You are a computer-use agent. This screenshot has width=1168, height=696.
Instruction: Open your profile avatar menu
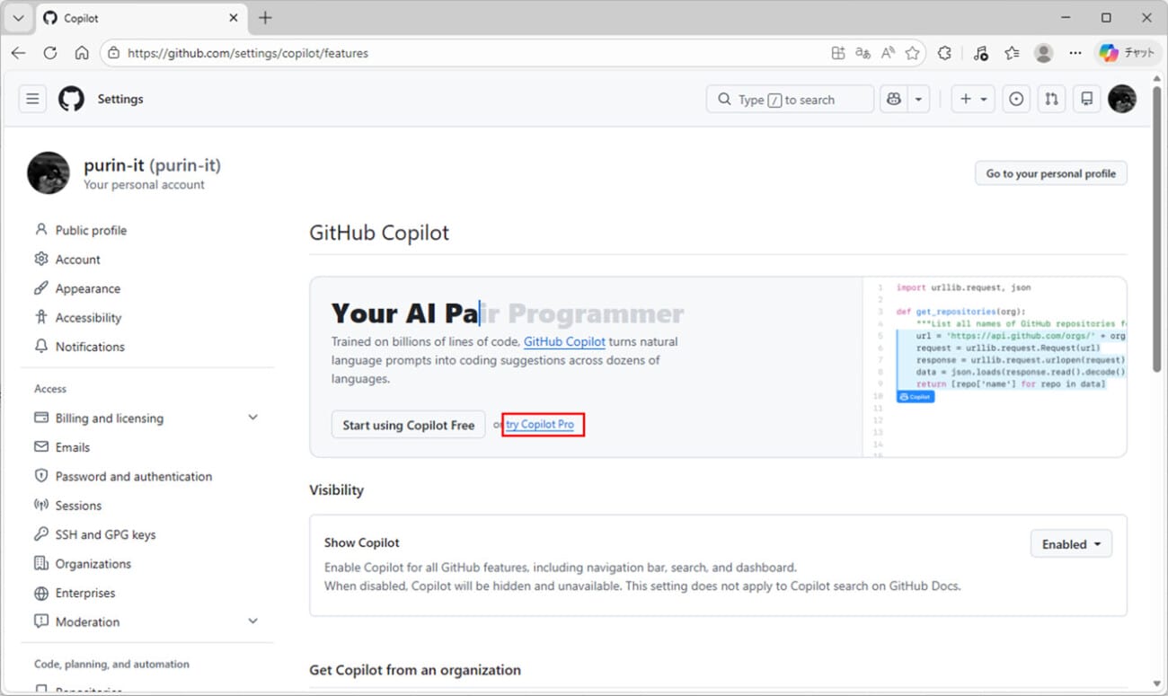[x=1122, y=99]
